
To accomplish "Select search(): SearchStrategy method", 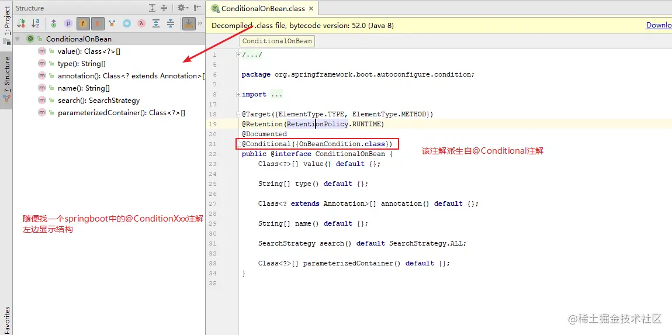I will pos(99,101).
